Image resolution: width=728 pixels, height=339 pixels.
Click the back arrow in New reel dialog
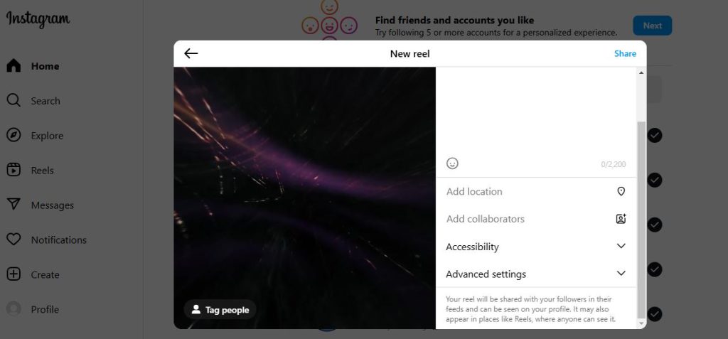[x=191, y=53]
